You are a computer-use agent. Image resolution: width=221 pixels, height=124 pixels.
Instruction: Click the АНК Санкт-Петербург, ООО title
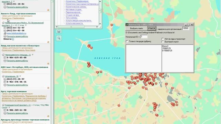(25, 67)
